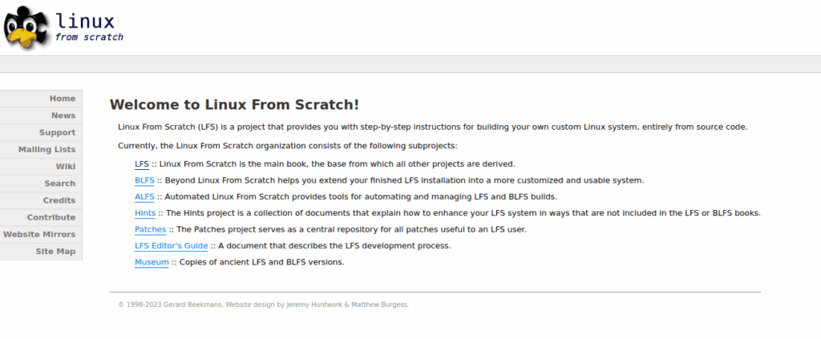Open the ALFS automated builds link
The height and width of the screenshot is (339, 821).
tap(144, 196)
